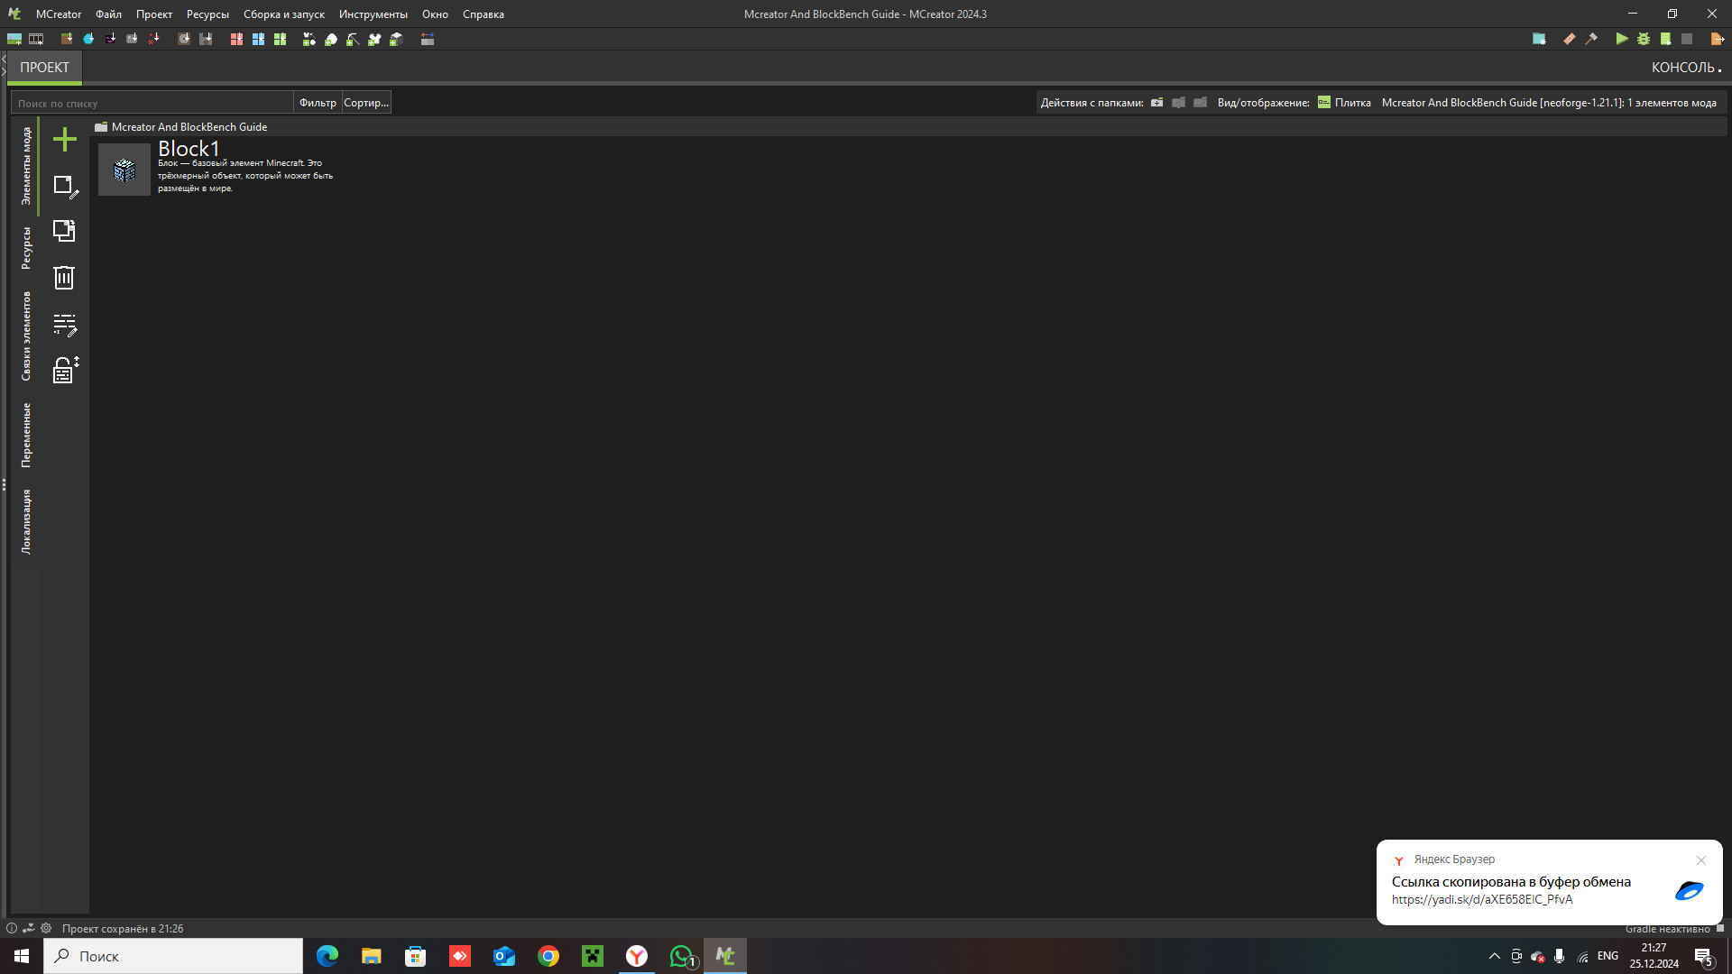Select the delete element trash icon
This screenshot has width=1732, height=974.
(63, 278)
